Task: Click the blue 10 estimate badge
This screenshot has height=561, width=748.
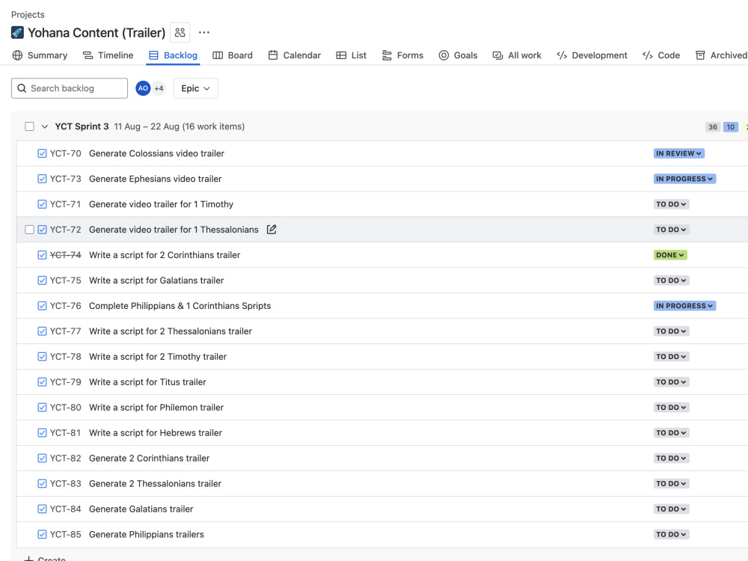Action: tap(730, 127)
